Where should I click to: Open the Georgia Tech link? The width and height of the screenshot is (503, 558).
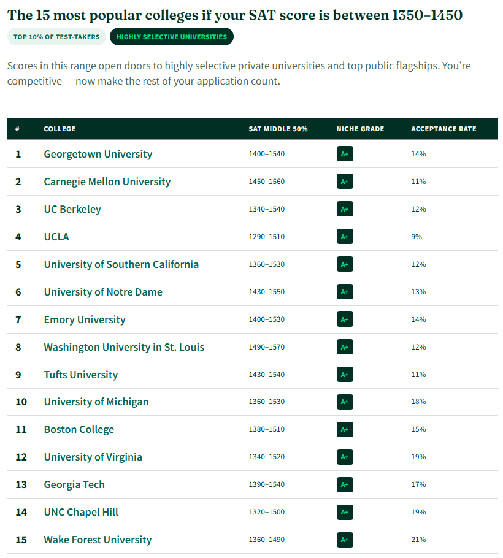tap(74, 484)
